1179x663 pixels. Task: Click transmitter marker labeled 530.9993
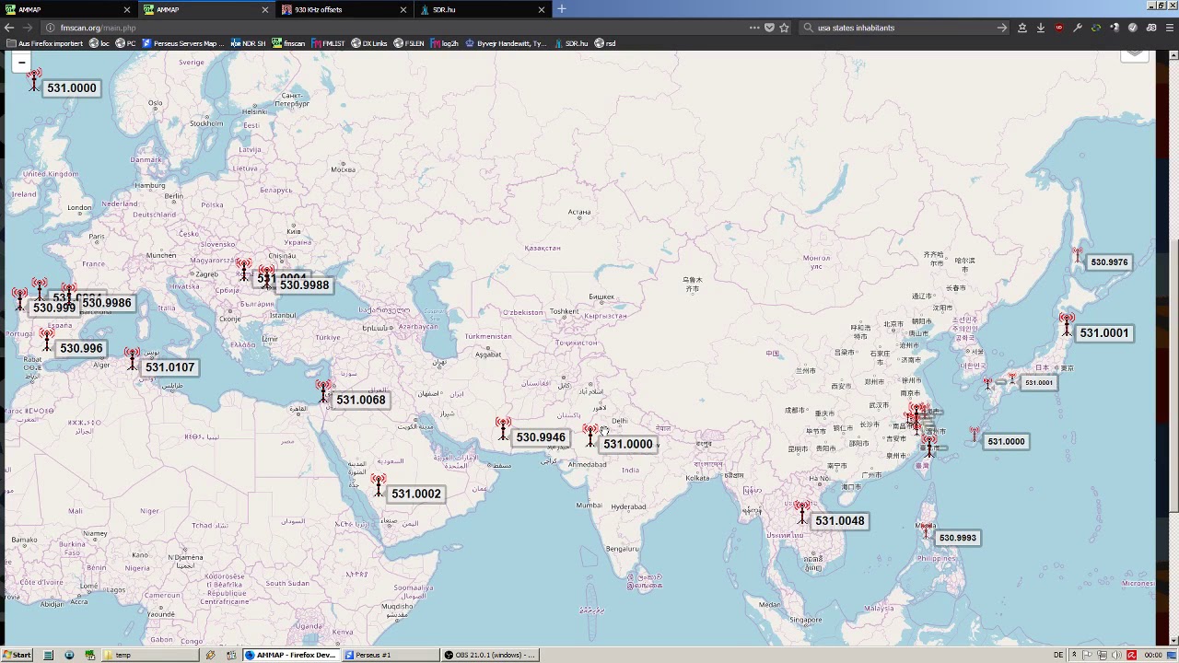click(926, 530)
